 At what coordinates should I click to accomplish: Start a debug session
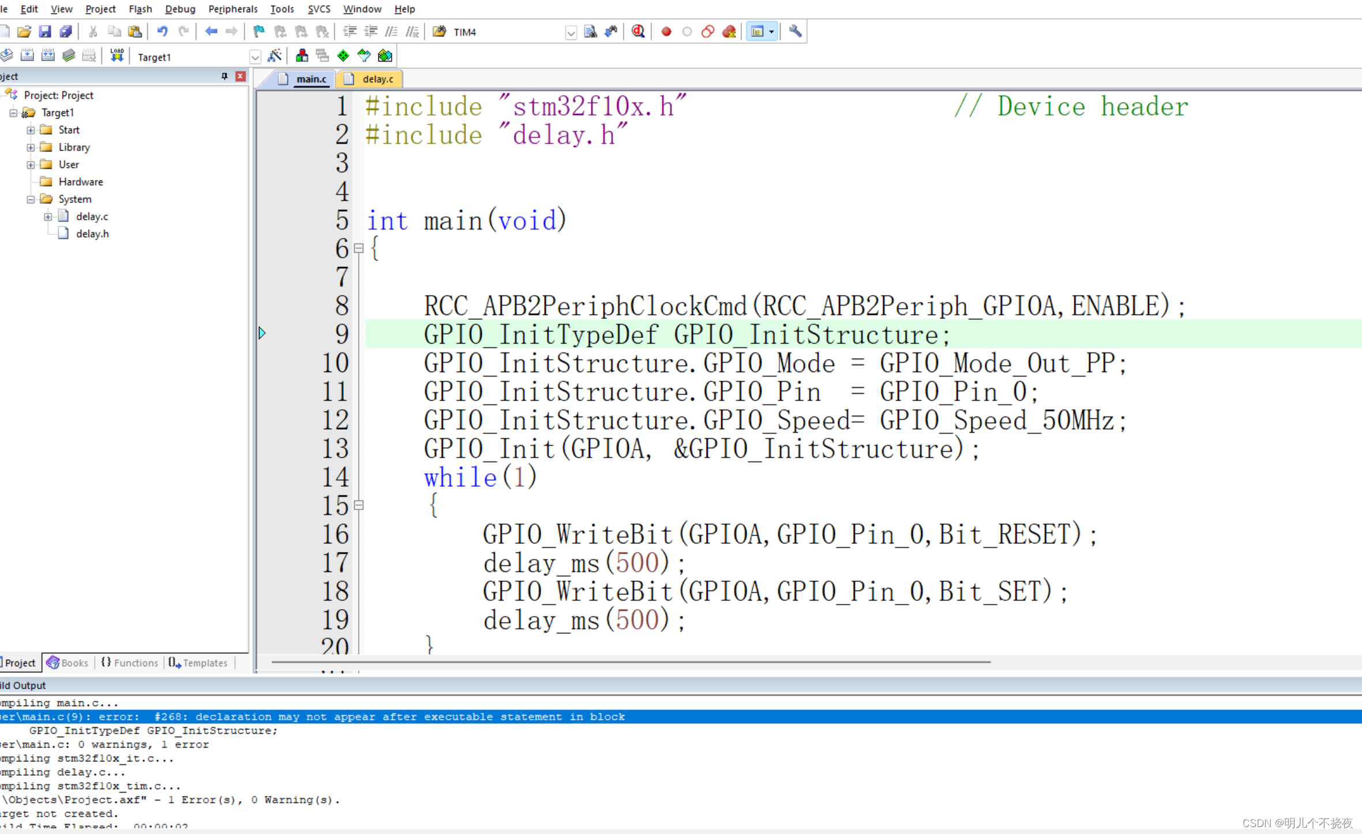click(x=638, y=32)
